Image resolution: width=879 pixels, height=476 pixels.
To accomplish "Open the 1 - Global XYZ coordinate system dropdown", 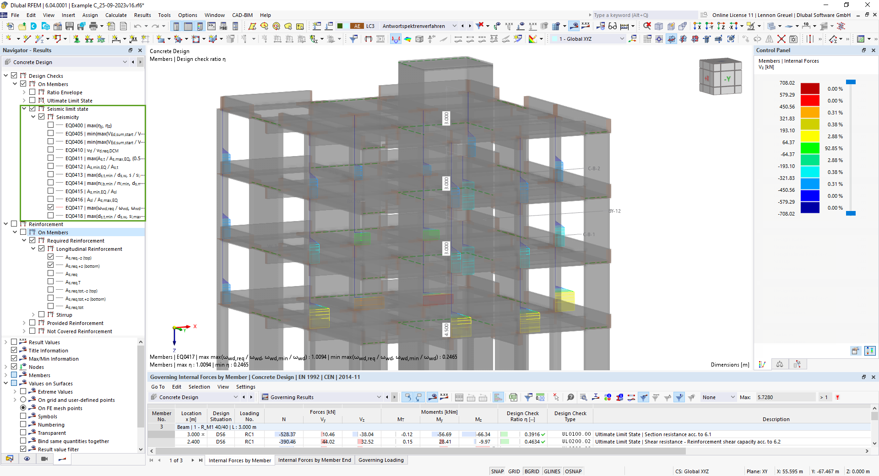I will point(622,38).
